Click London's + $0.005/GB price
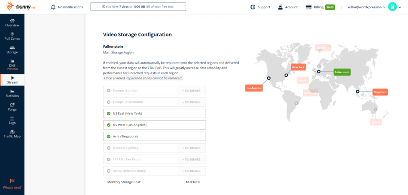This screenshot has width=408, height=195. point(191,91)
